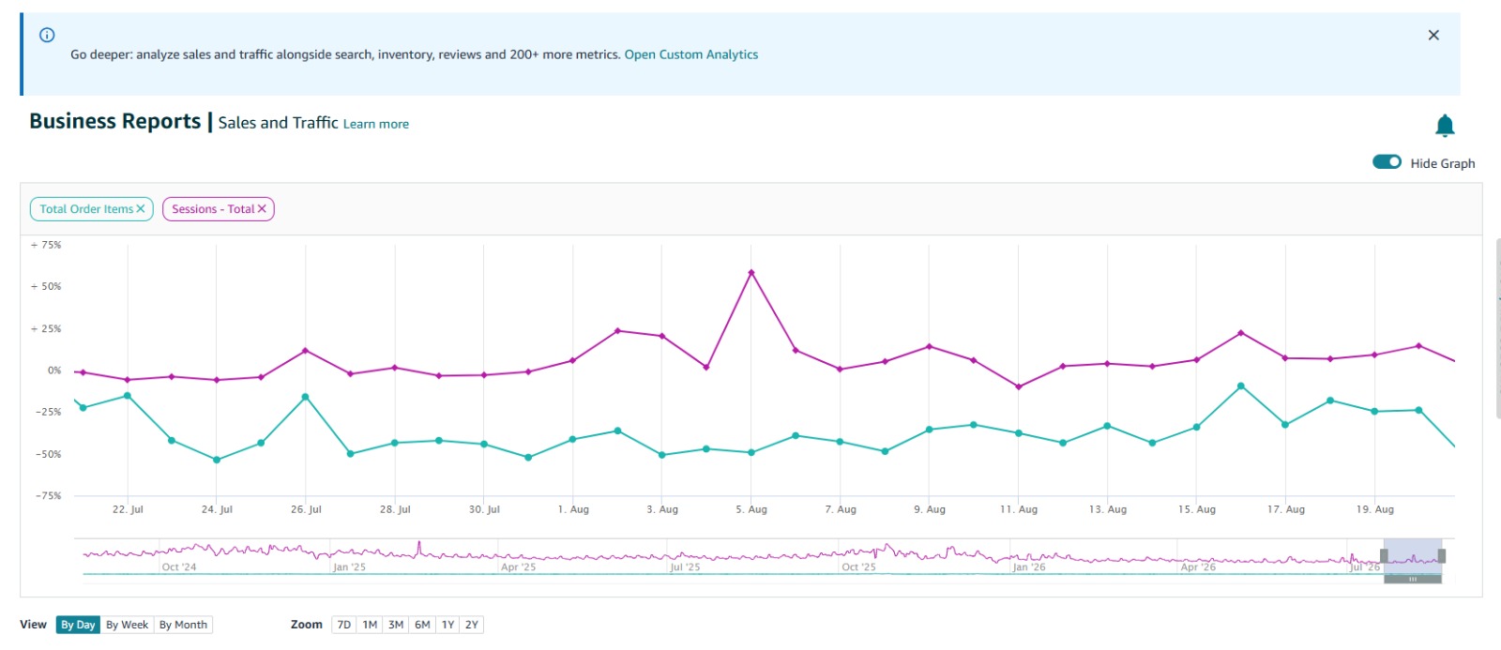The height and width of the screenshot is (650, 1501).
Task: Switch view to By Day
Action: point(78,625)
